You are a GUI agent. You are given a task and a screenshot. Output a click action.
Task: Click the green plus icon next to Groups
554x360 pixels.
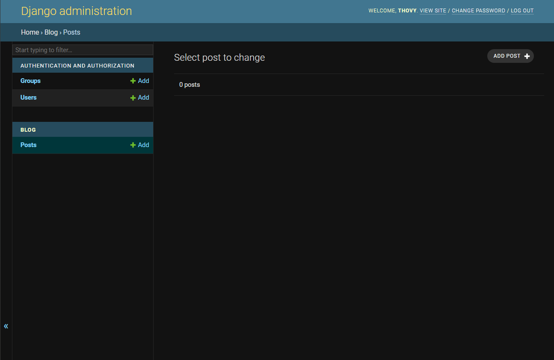133,81
